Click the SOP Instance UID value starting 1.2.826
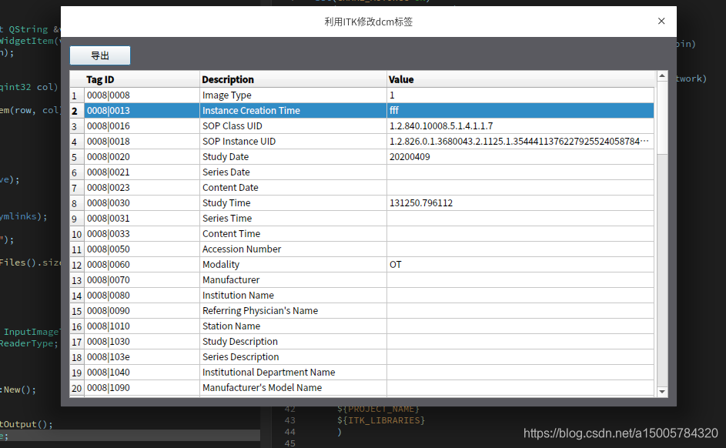Viewport: 726px width, 448px height. click(x=520, y=141)
